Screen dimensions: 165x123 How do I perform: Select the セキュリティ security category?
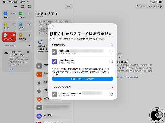[9, 37]
